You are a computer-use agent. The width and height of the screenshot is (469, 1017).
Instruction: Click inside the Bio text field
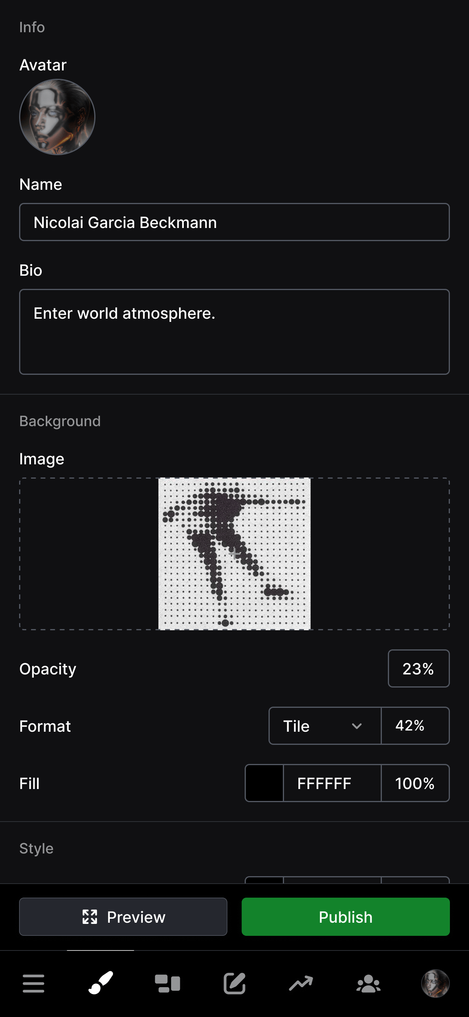(234, 331)
